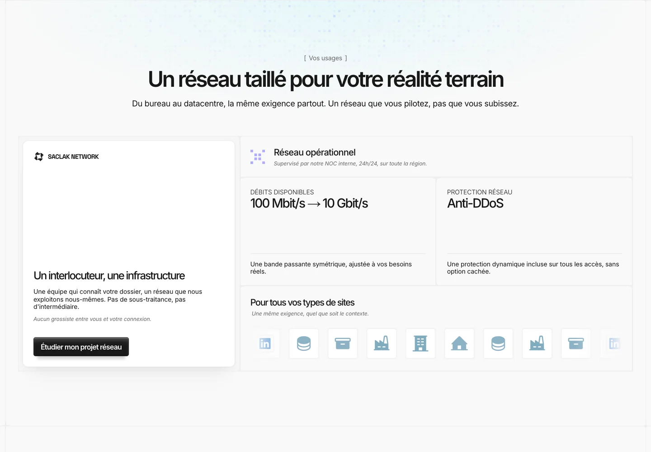The image size is (651, 452).
Task: Click the purple pixel icon beside Réseau opérationnel
Action: 258,157
